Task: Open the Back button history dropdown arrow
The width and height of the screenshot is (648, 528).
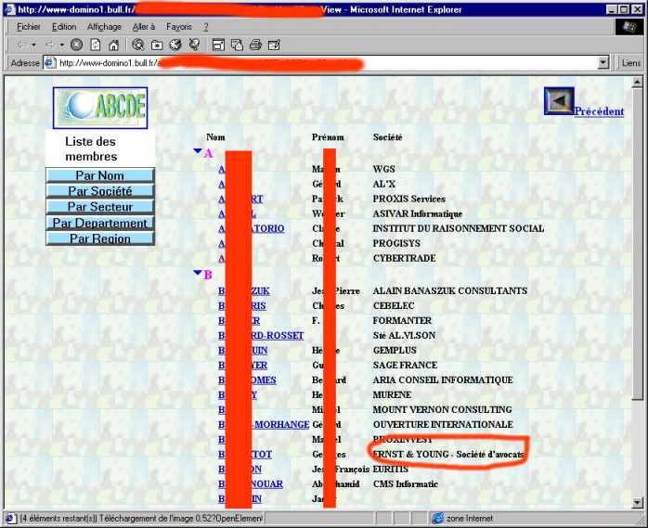Action: 34,45
